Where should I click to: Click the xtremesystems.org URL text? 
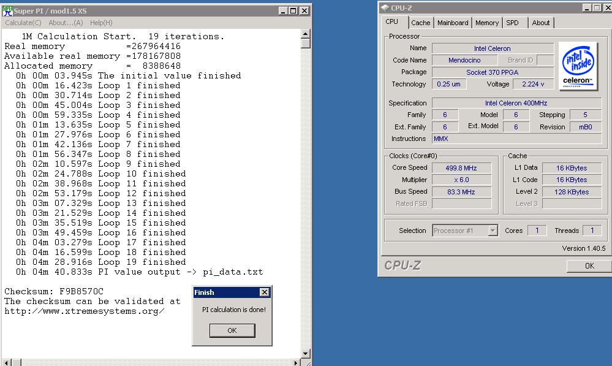pyautogui.click(x=85, y=311)
